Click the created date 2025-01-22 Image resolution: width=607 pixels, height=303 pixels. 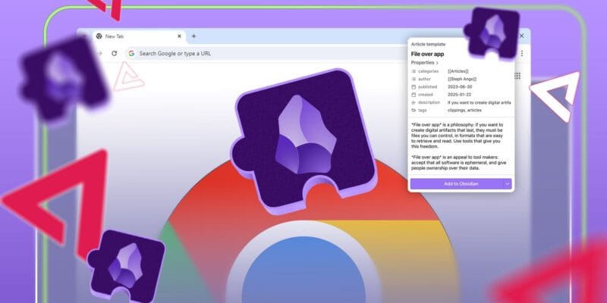(x=460, y=95)
